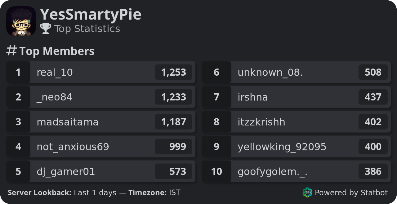Click the YesSmartyPie server avatar
Viewport: 397px width, 204px height.
point(21,21)
